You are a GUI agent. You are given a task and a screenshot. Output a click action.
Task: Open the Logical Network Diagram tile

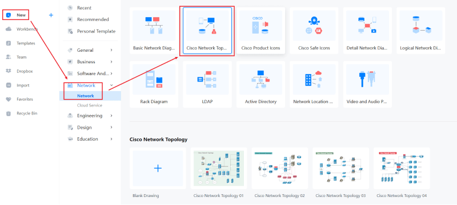[x=421, y=31]
